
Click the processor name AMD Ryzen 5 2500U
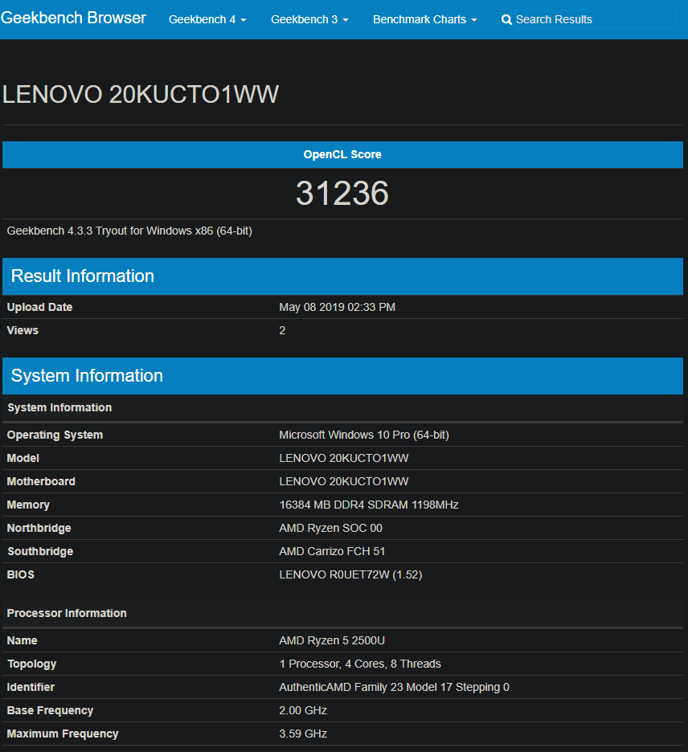[332, 641]
